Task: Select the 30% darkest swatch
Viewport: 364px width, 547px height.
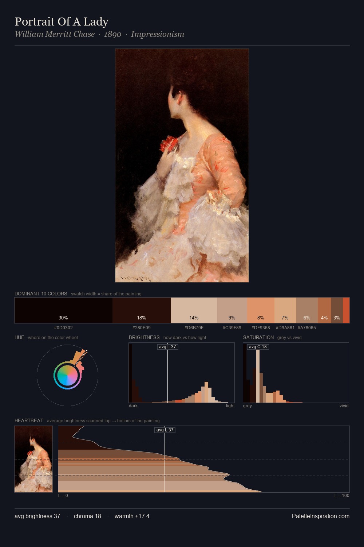Action: (63, 310)
